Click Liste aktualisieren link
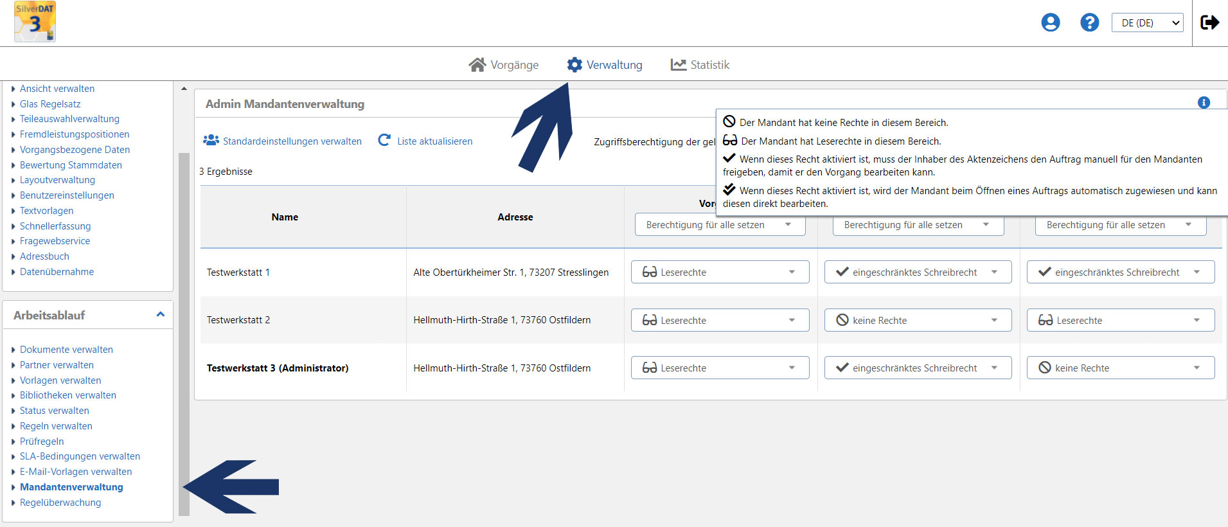This screenshot has width=1228, height=527. point(435,141)
